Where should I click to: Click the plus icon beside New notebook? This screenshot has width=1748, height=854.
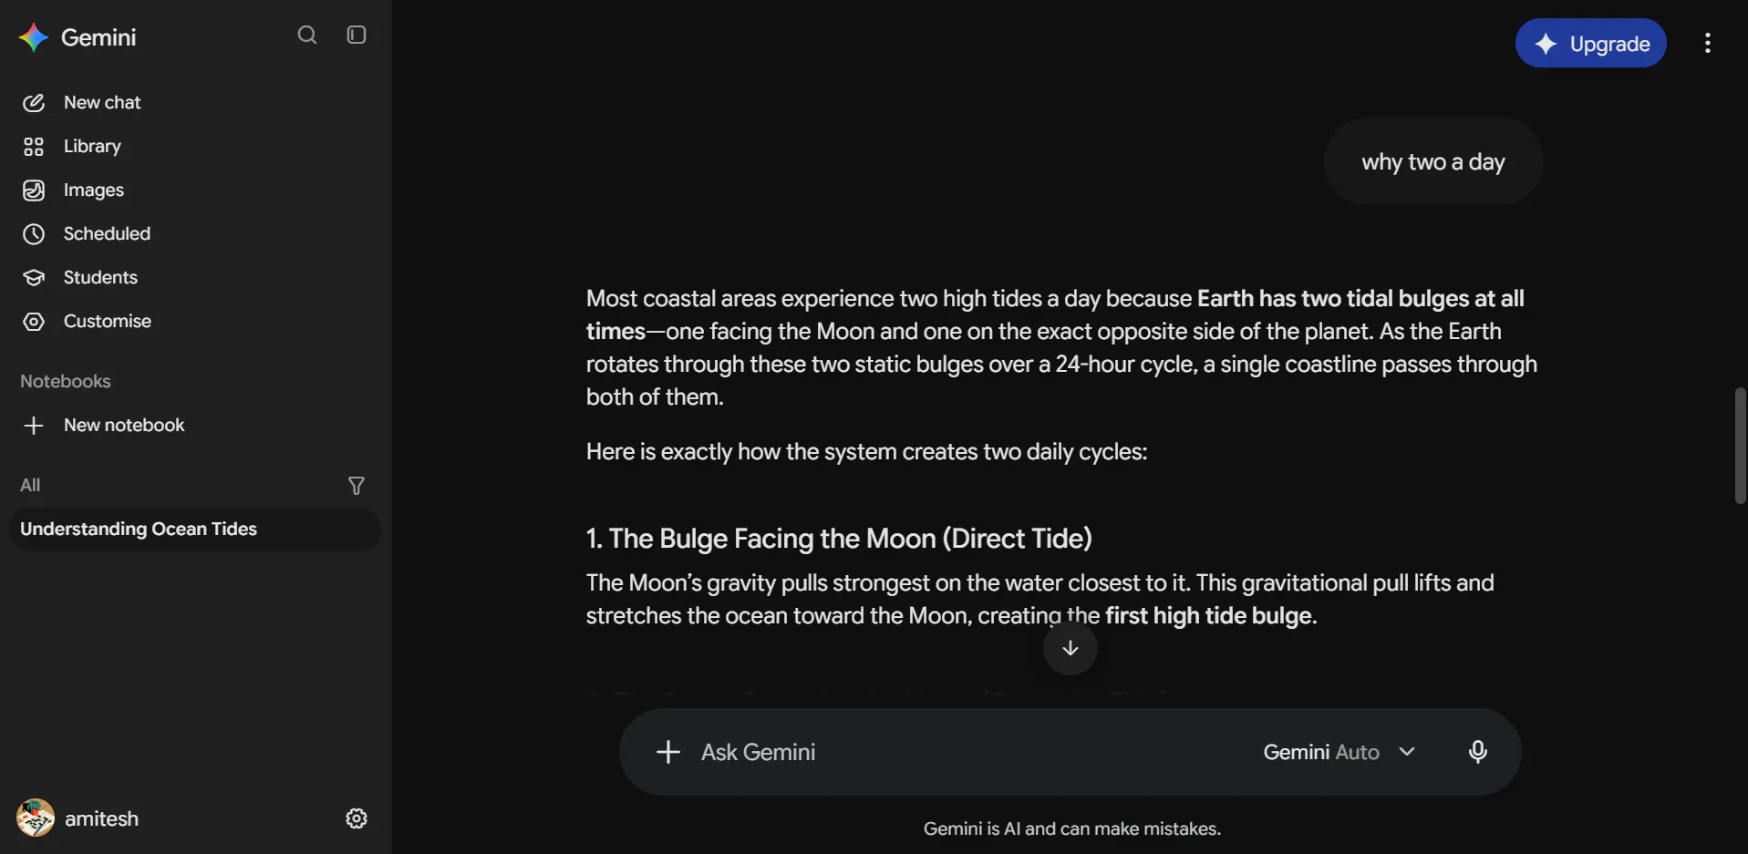(x=34, y=426)
